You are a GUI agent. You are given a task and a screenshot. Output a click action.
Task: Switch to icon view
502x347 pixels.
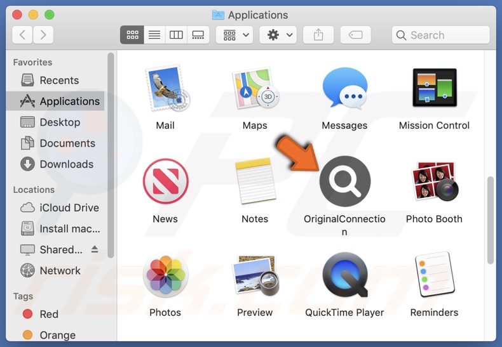click(x=132, y=35)
